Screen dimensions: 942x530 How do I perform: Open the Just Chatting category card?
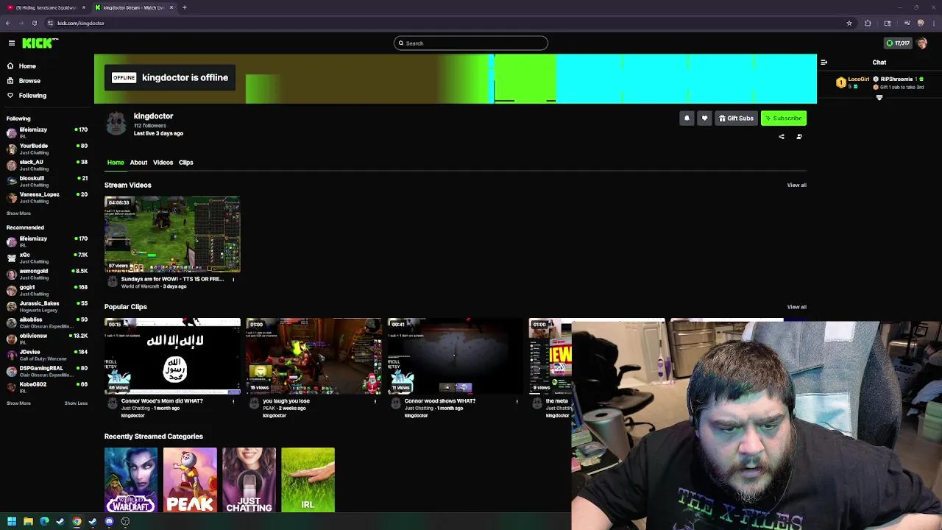249,480
